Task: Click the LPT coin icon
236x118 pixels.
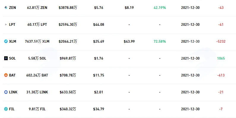Action: coord(6,24)
